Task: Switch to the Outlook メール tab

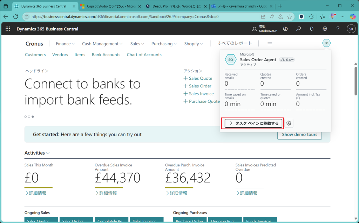Action: coord(243,6)
